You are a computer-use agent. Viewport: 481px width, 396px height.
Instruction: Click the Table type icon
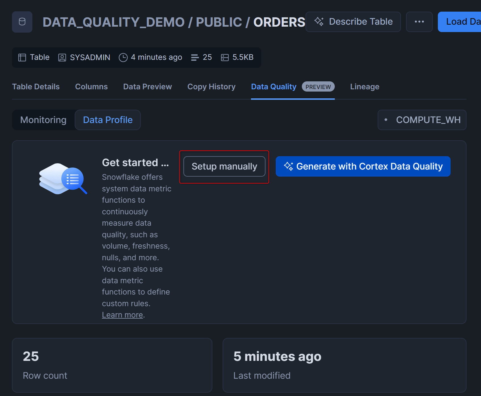pyautogui.click(x=22, y=58)
